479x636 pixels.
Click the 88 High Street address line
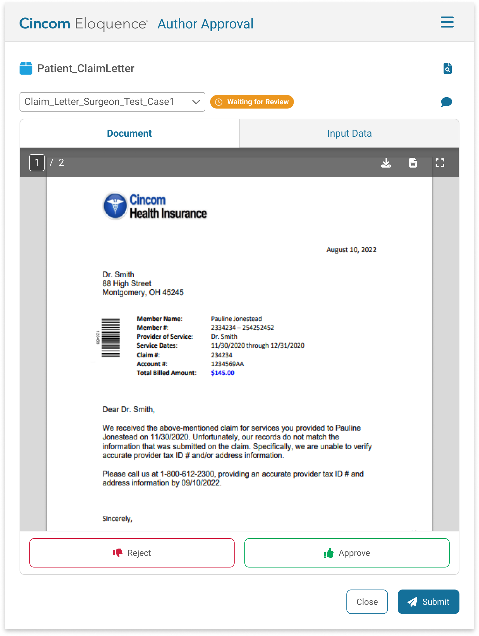[127, 283]
